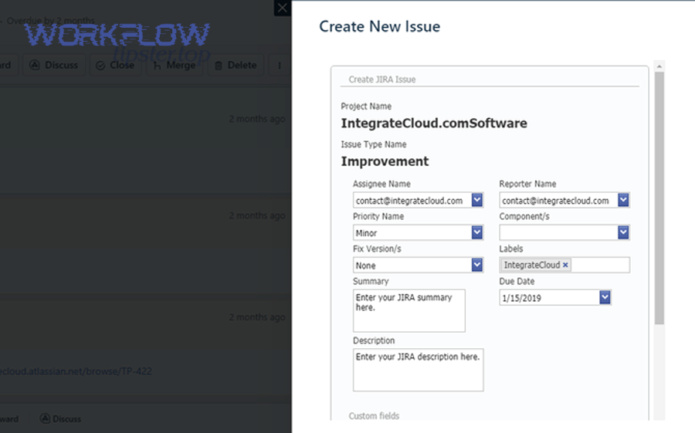Click the Create New Issue heading
Screen dimensions: 695x433
380,26
